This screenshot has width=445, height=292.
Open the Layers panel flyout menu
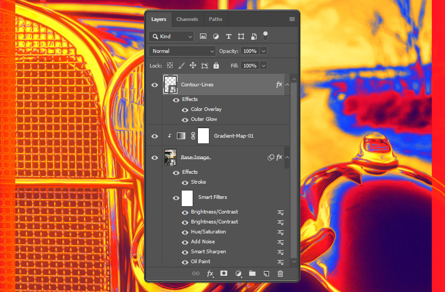point(292,19)
